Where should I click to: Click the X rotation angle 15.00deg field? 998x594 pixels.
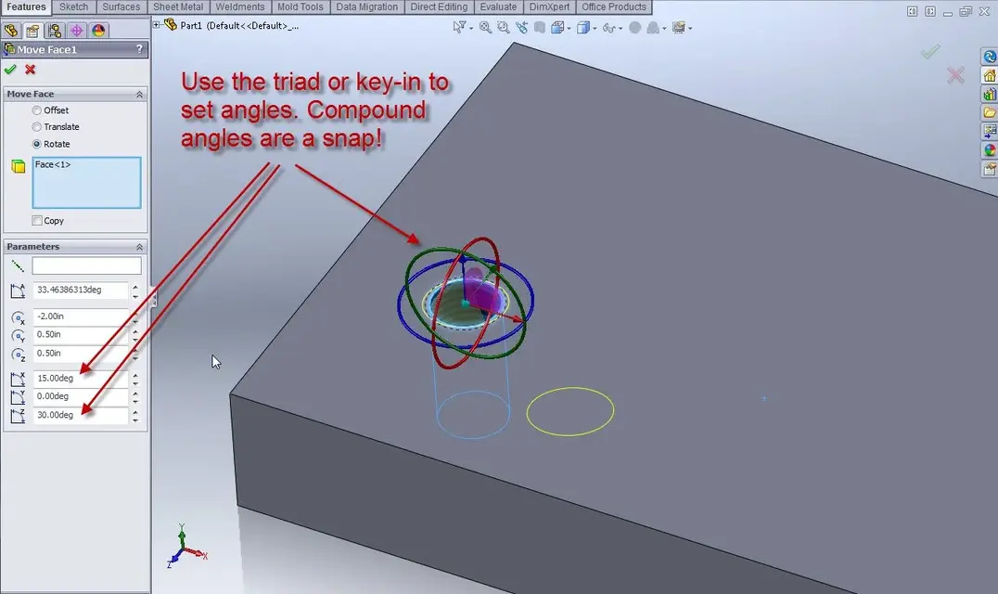[x=81, y=378]
